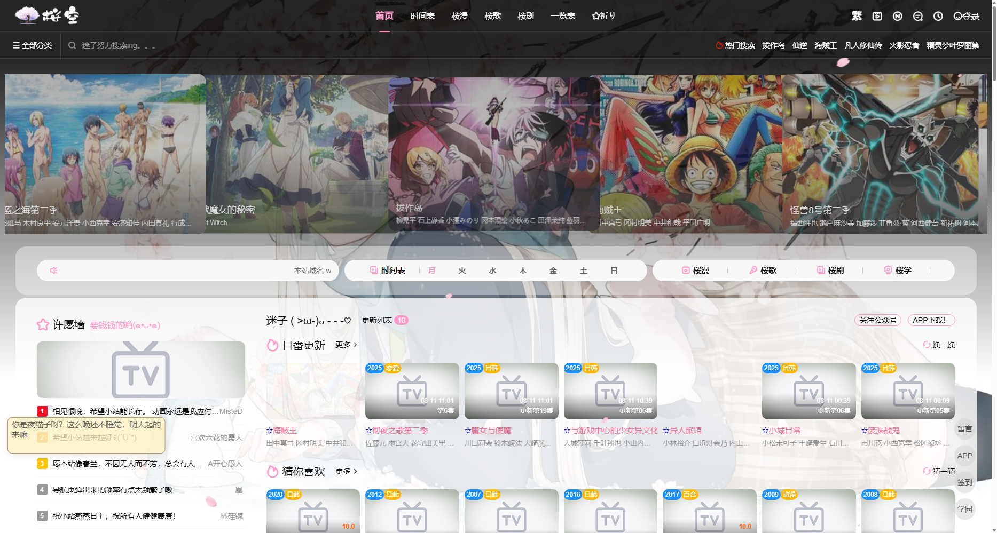Image resolution: width=997 pixels, height=533 pixels.
Task: Click hot search term 凡人修仙传
Action: pos(863,45)
